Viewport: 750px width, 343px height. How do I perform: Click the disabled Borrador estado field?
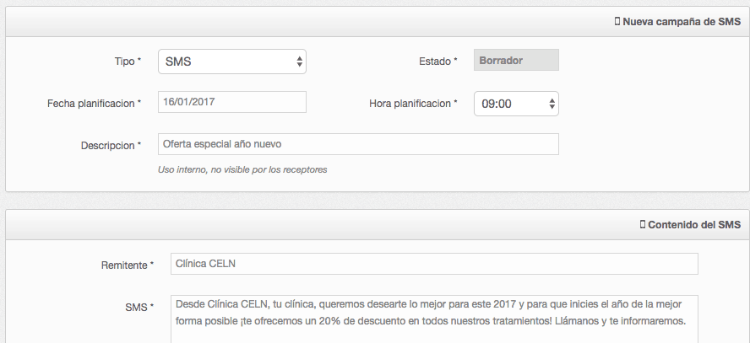[x=516, y=60]
